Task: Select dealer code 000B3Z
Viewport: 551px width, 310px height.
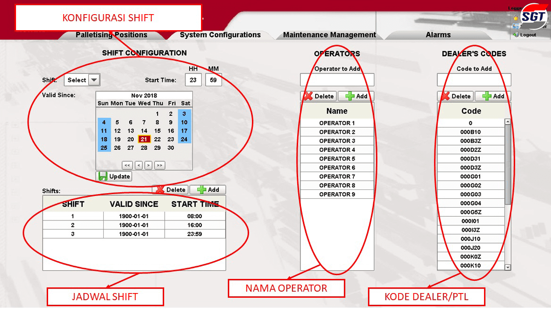Action: click(471, 141)
